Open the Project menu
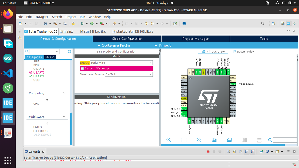The height and width of the screenshot is (168, 299). [x=71, y=17]
